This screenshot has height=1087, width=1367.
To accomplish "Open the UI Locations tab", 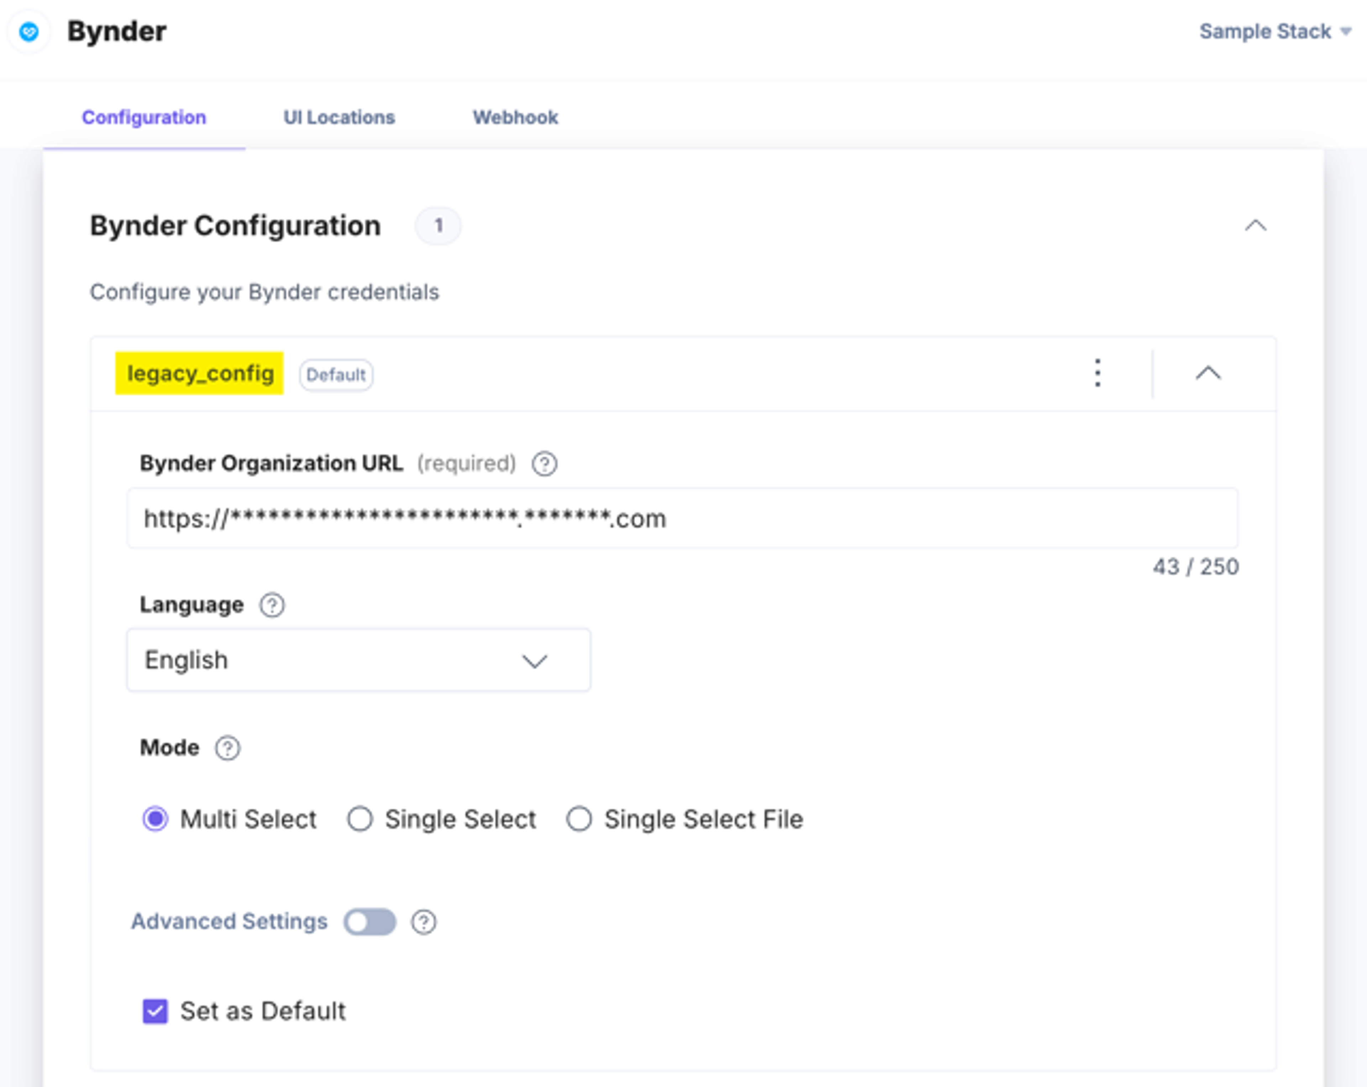I will coord(339,117).
